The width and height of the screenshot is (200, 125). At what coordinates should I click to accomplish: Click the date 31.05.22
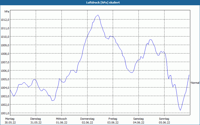(x=36, y=122)
